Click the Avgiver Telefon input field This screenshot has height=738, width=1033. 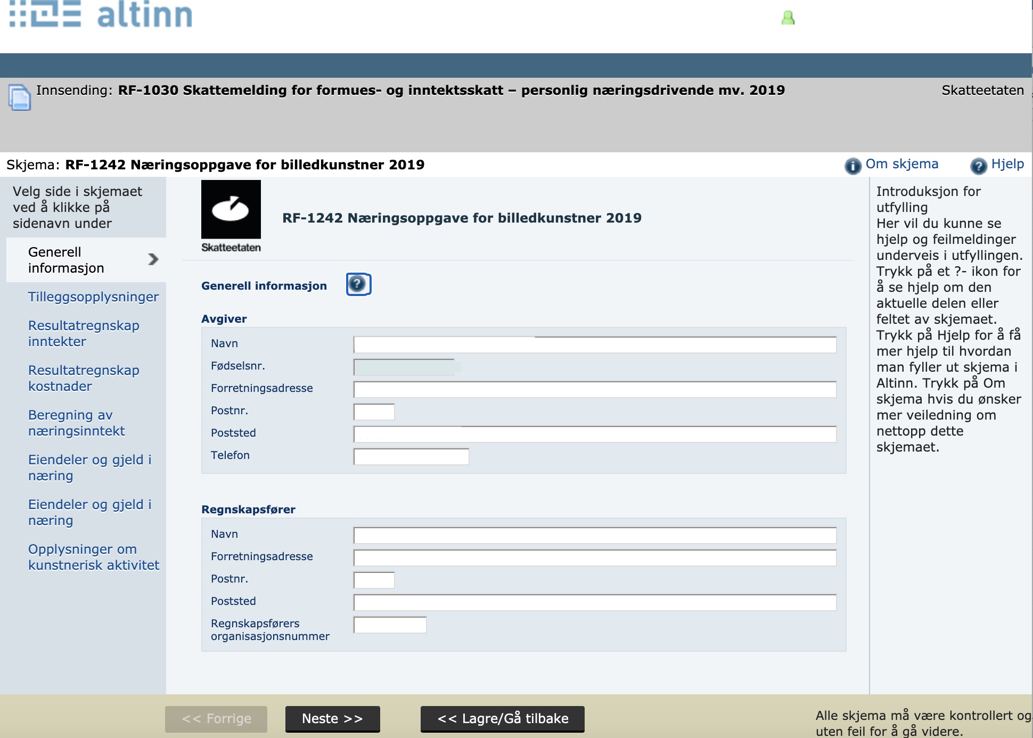pyautogui.click(x=411, y=457)
